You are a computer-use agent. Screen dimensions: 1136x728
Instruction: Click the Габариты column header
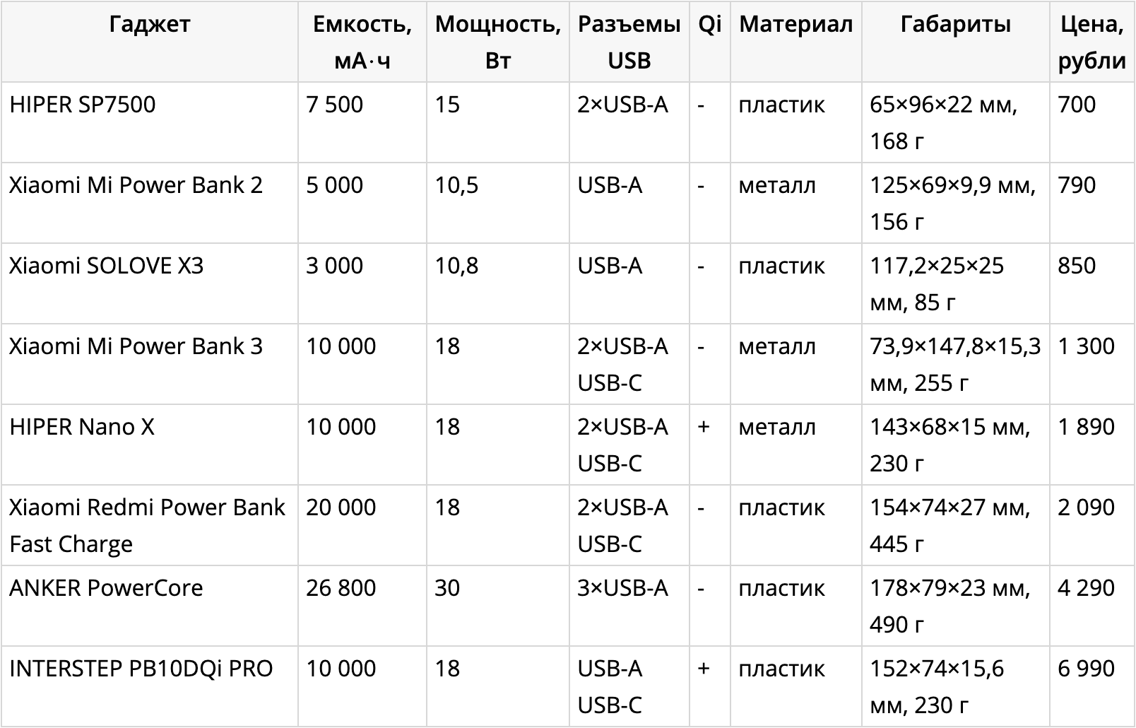pyautogui.click(x=956, y=42)
